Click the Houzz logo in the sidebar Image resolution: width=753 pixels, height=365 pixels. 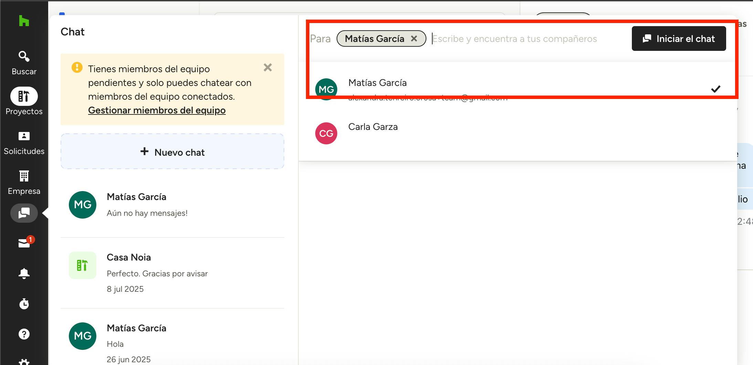click(24, 21)
